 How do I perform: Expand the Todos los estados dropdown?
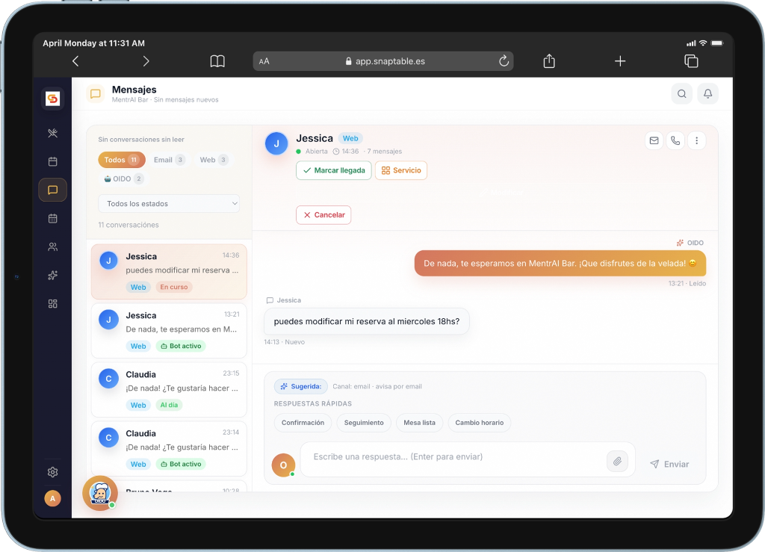click(x=169, y=204)
